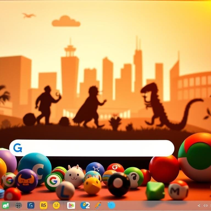Click inside the Google search field
This screenshot has height=211, width=211.
click(x=92, y=148)
